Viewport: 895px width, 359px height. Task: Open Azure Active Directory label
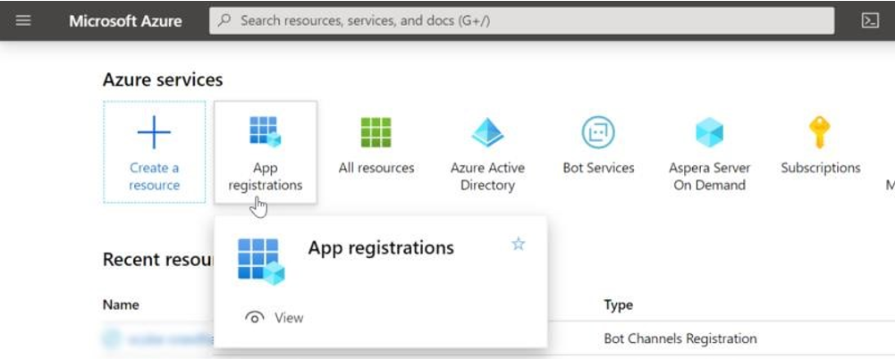point(487,177)
